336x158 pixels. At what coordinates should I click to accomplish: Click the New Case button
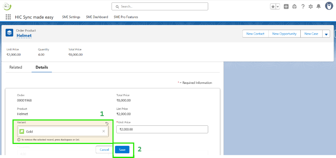[311, 34]
